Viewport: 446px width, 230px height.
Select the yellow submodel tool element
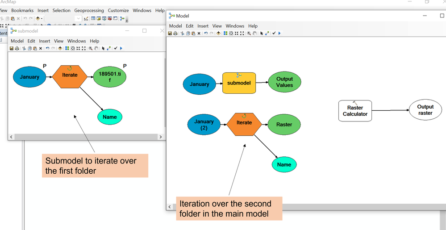[x=239, y=83]
